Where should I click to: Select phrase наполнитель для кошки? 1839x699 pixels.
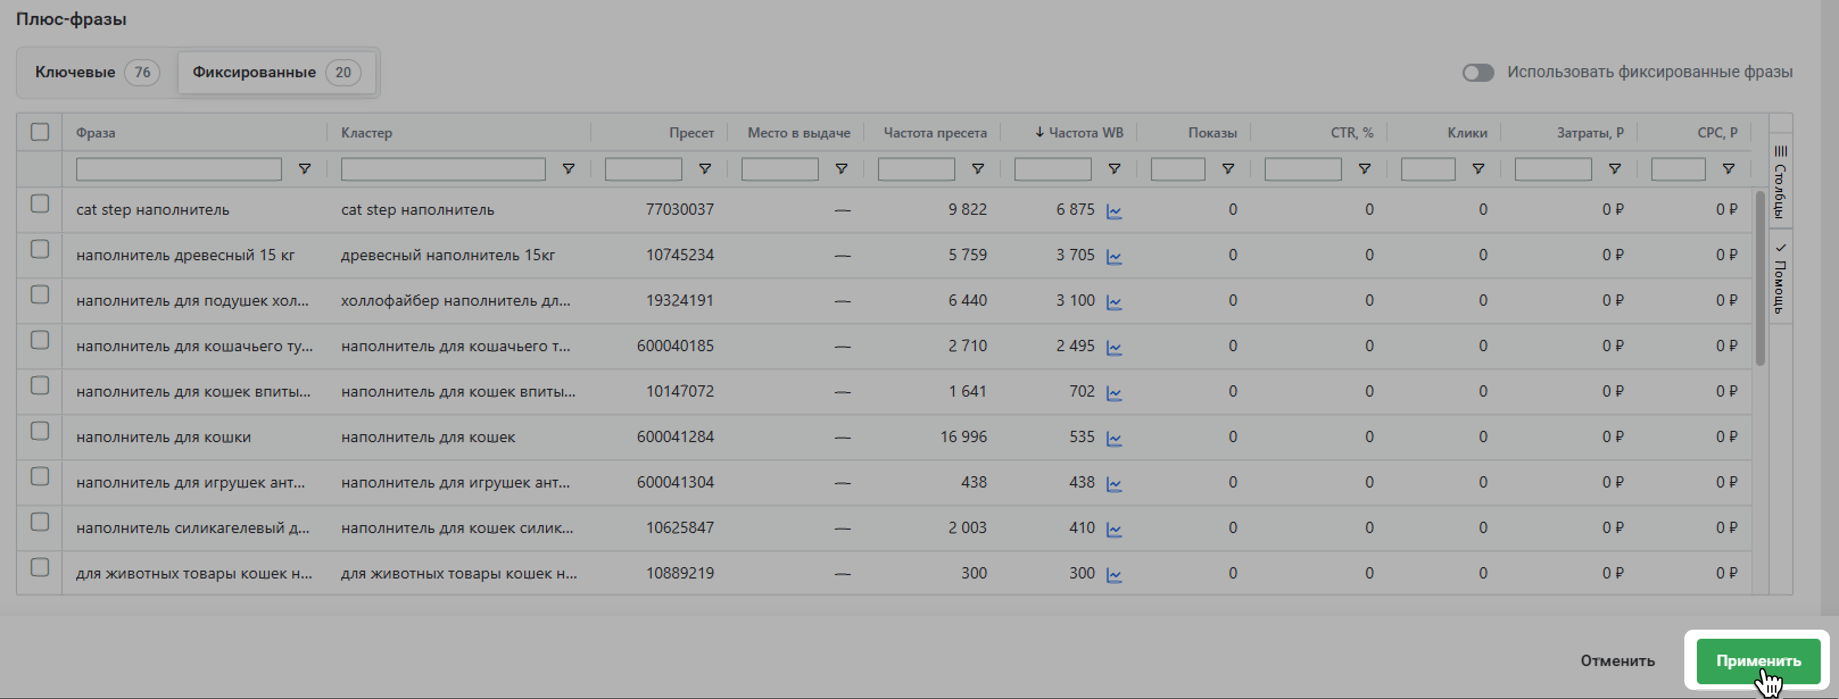tap(163, 437)
